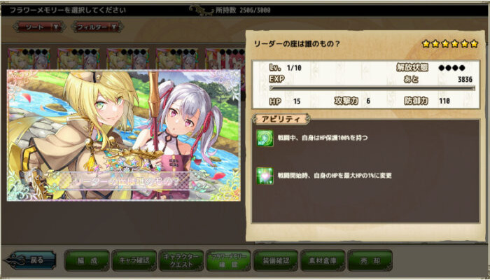This screenshot has height=280, width=490.
Task: Click the 売却 sell button
Action: click(370, 260)
